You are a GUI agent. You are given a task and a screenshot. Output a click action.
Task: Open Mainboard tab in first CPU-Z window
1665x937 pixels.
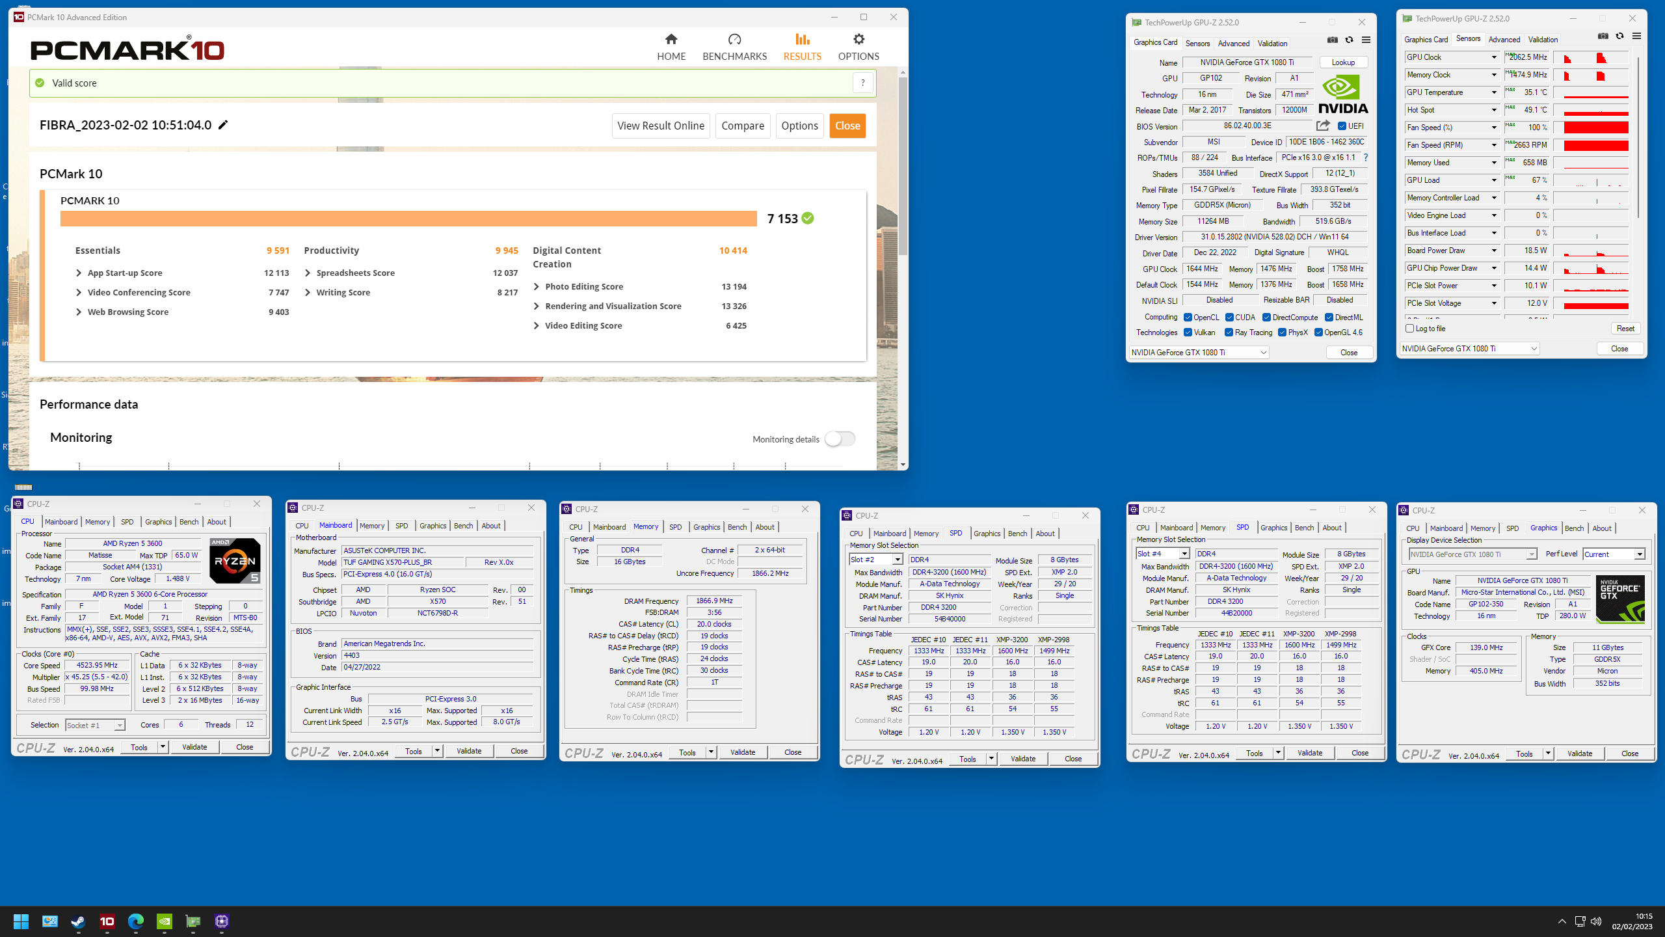point(61,522)
